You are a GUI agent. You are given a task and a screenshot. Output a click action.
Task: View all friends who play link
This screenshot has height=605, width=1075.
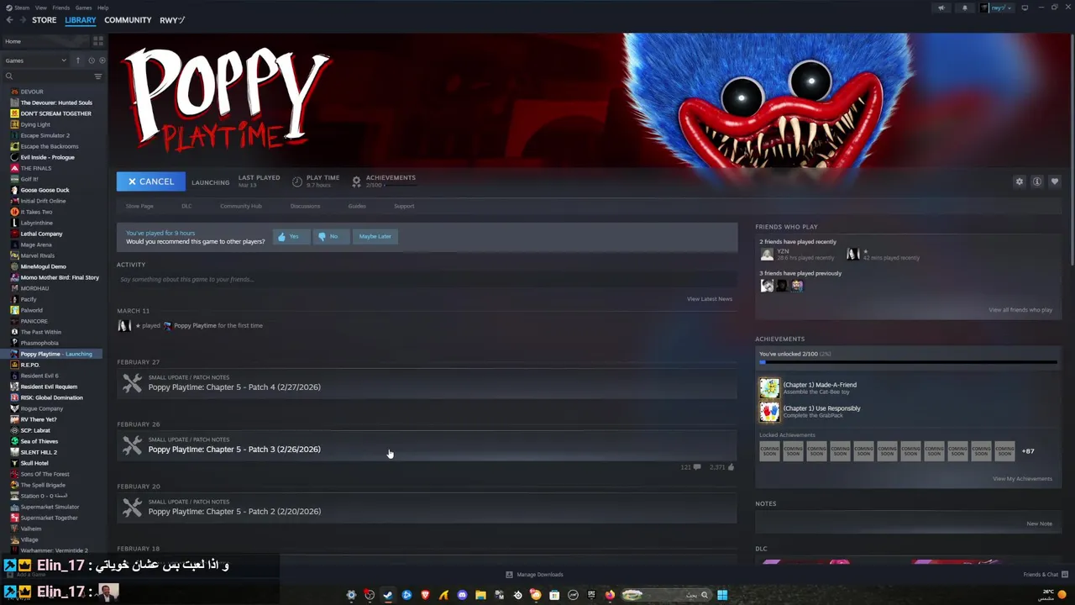coord(1020,310)
